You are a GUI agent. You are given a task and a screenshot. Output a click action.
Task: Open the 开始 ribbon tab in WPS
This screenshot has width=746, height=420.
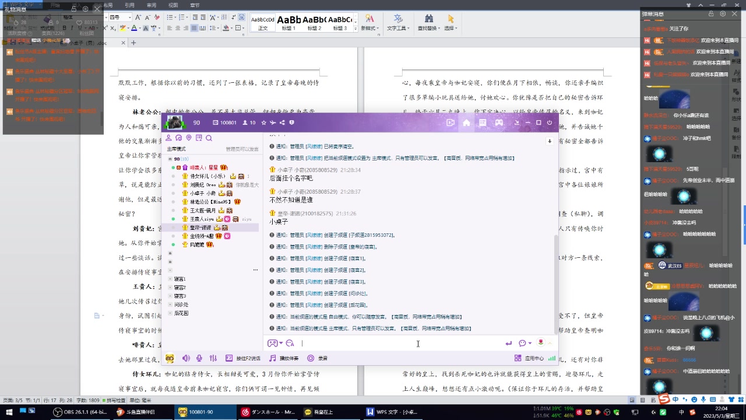(55, 5)
